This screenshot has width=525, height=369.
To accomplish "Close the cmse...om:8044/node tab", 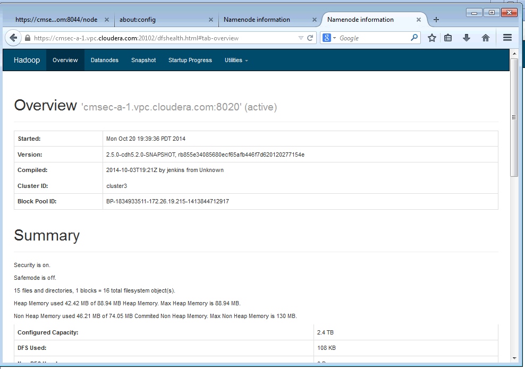I will pos(106,20).
